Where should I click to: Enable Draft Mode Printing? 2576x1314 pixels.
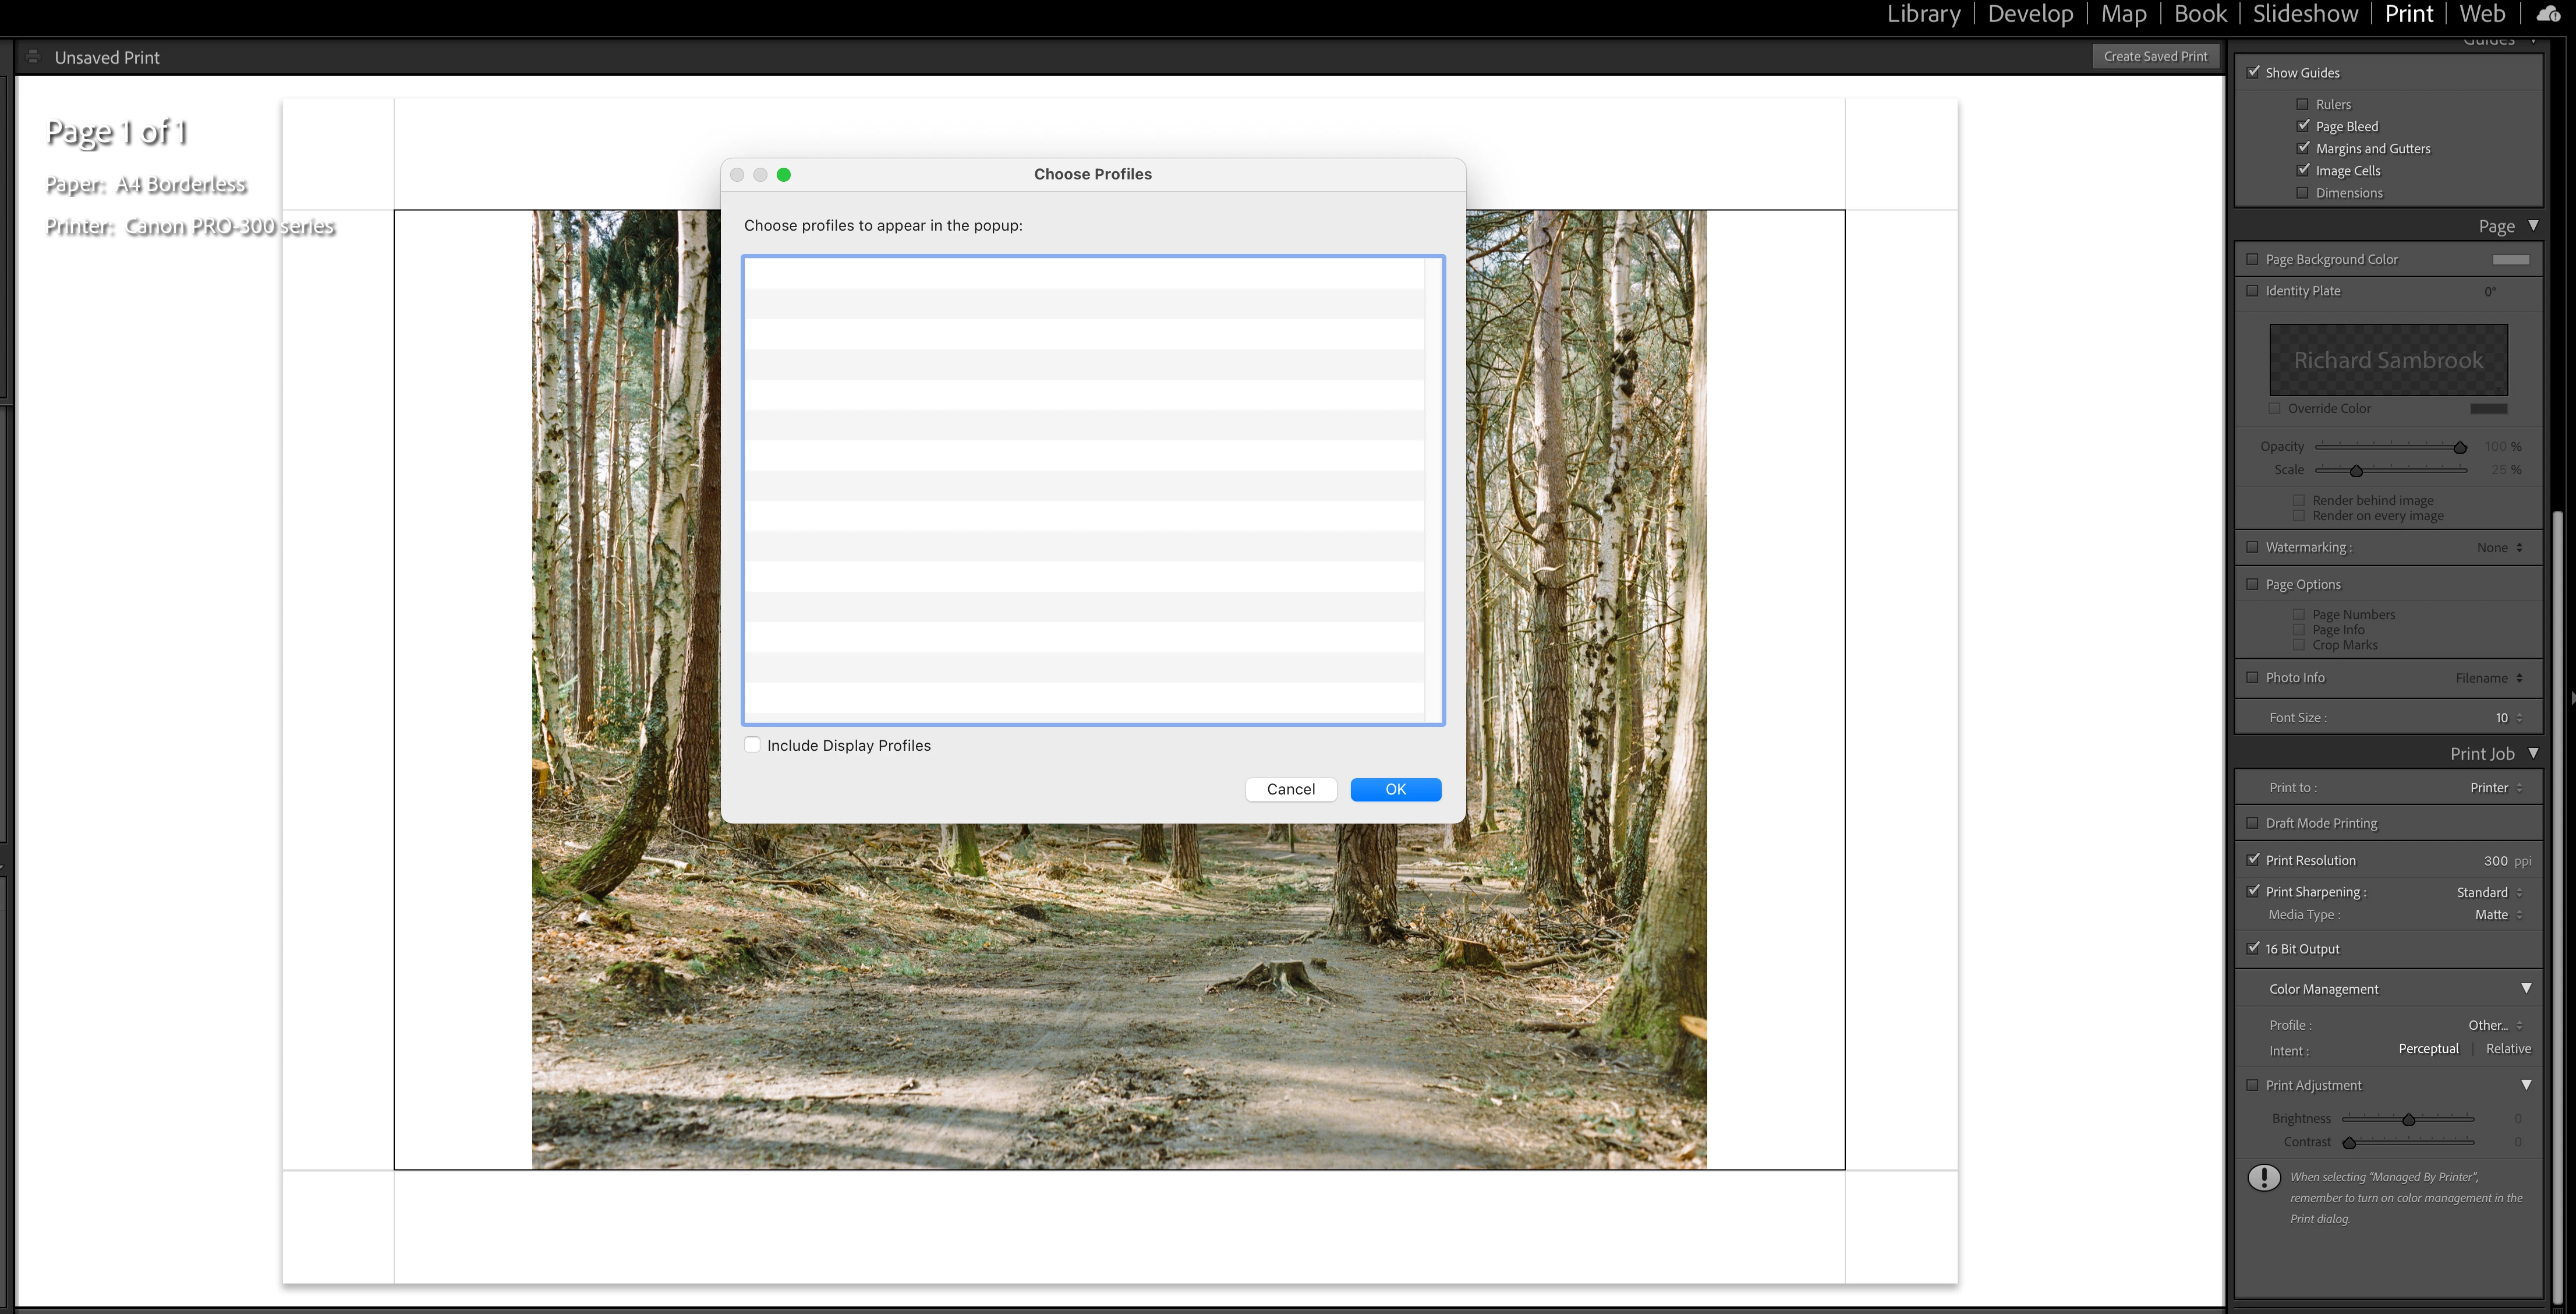pos(2253,823)
